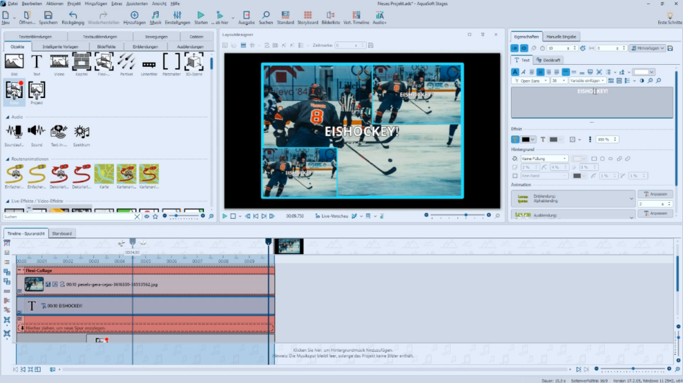Select the Partikel object icon
The width and height of the screenshot is (683, 383).
point(126,64)
